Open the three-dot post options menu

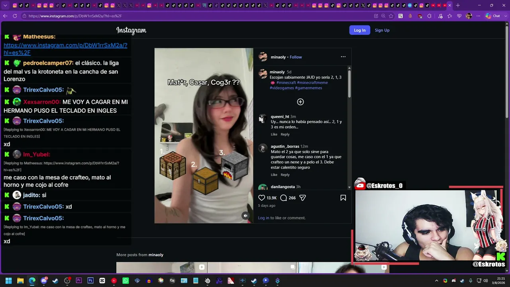click(x=343, y=57)
